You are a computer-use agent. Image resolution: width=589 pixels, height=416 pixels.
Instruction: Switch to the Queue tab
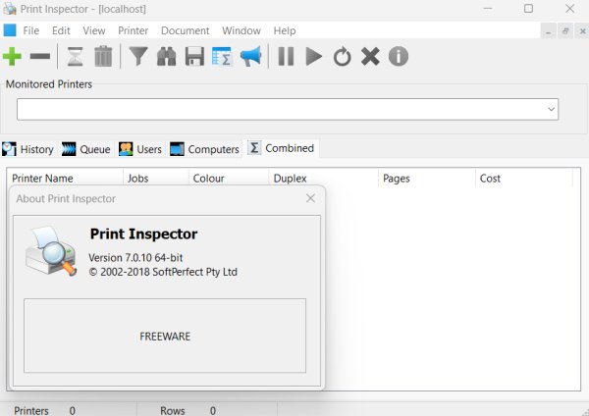coord(86,149)
